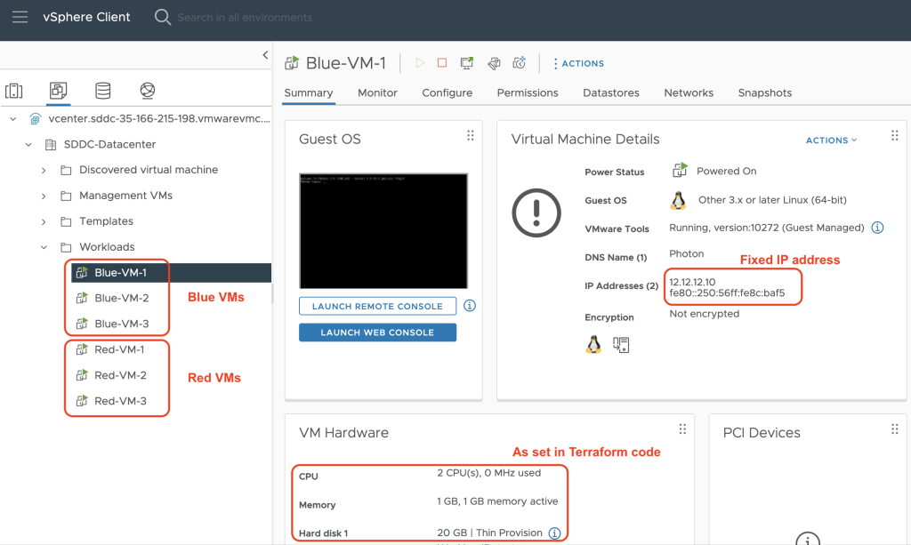Click the Linux penguin Guest OS icon
Image resolution: width=911 pixels, height=545 pixels.
678,200
